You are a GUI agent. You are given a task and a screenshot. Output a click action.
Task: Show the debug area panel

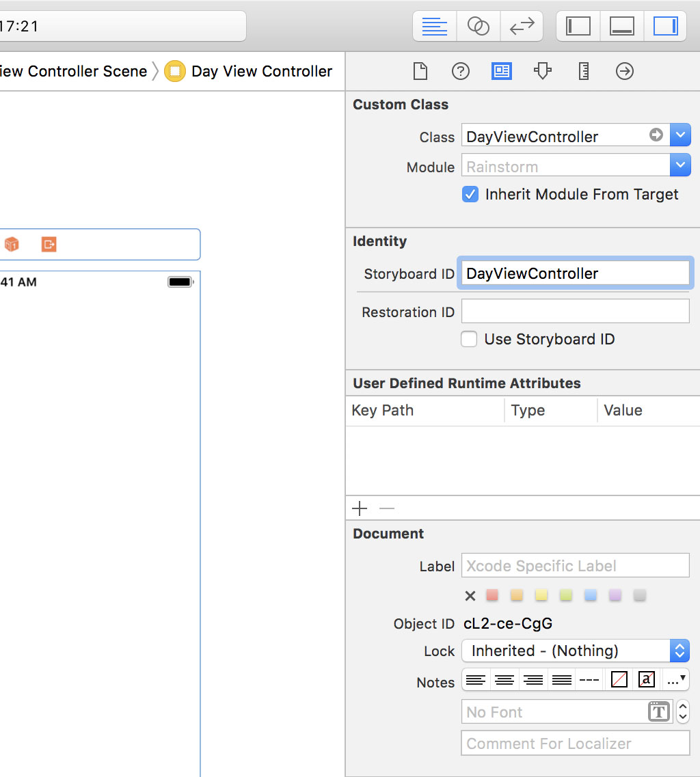tap(621, 26)
